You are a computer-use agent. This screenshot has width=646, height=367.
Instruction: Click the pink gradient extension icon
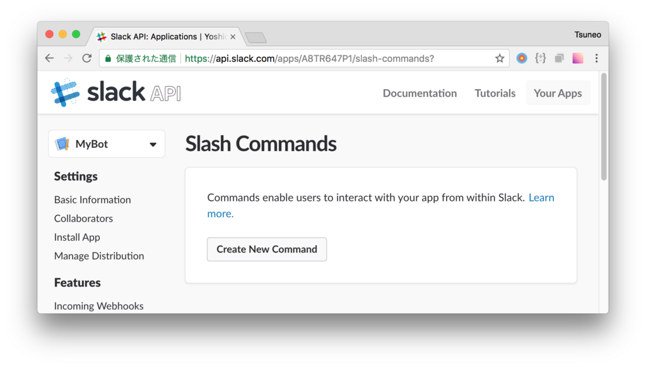[578, 58]
